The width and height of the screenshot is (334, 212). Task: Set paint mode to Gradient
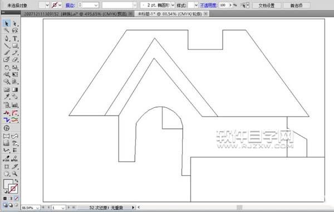click(x=11, y=199)
